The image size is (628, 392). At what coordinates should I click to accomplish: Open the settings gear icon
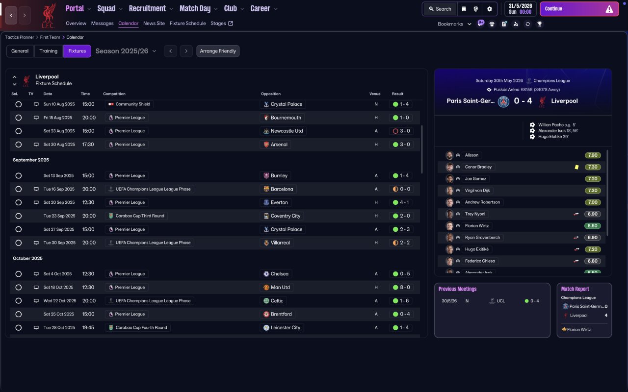(490, 9)
